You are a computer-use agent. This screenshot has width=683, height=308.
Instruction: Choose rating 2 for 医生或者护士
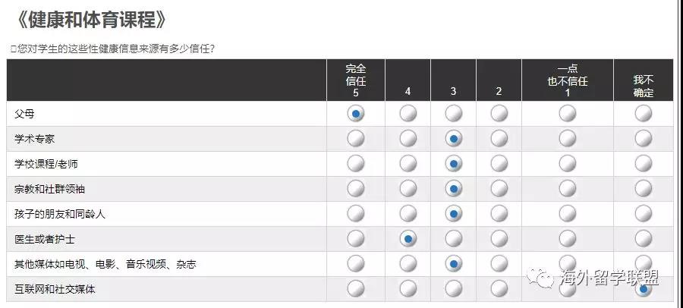(499, 238)
